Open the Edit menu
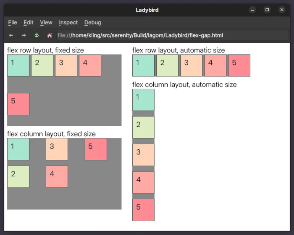 click(x=29, y=23)
